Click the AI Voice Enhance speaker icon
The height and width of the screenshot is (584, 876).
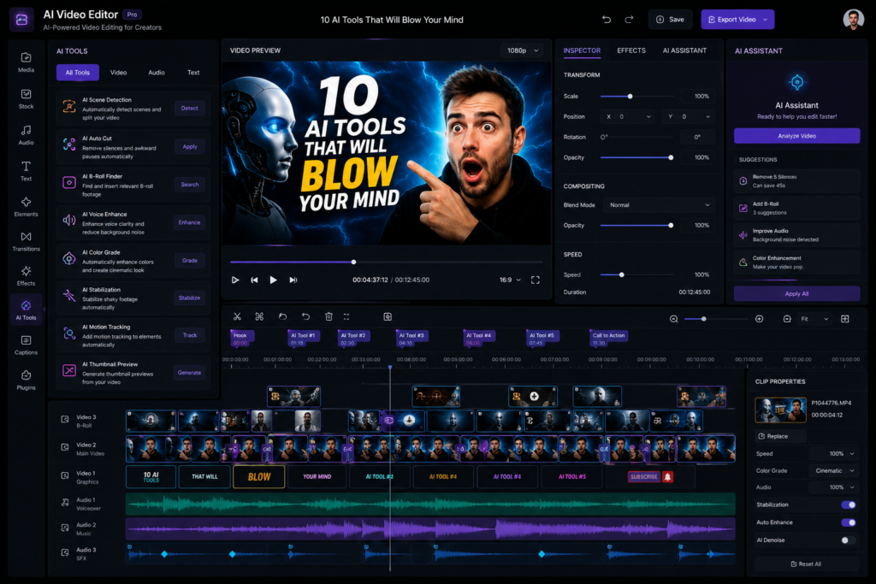[x=68, y=220]
